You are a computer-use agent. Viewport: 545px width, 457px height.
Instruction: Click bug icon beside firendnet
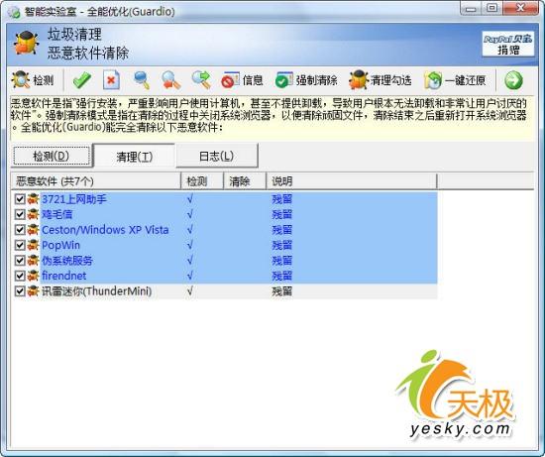[x=33, y=276]
